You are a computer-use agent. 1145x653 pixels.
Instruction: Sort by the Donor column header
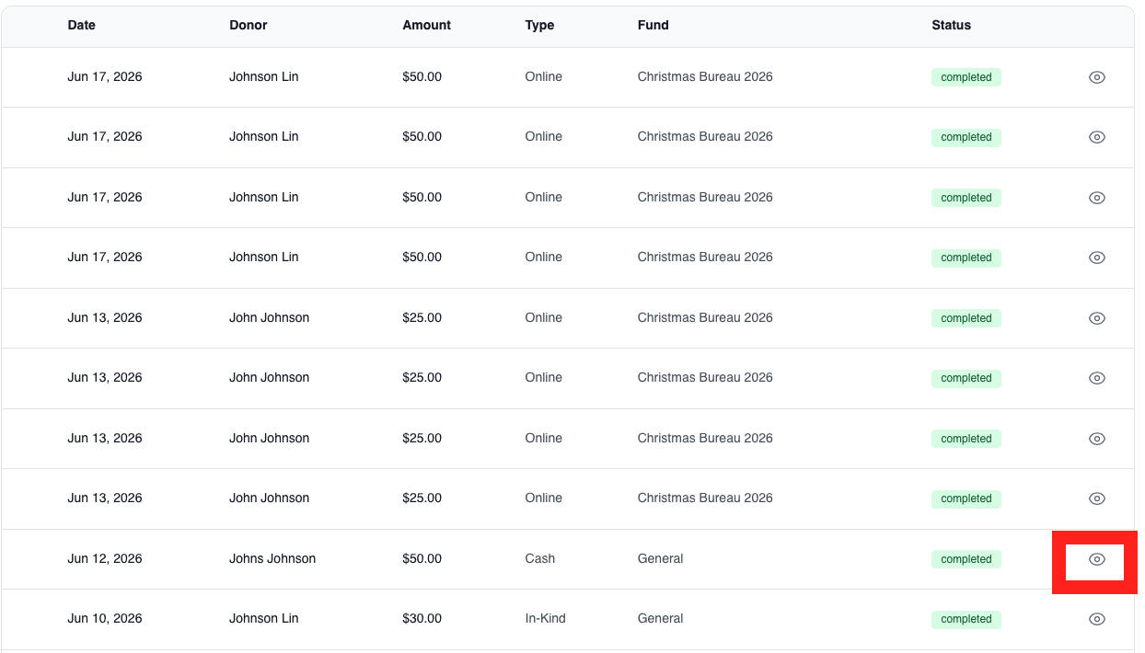(249, 25)
